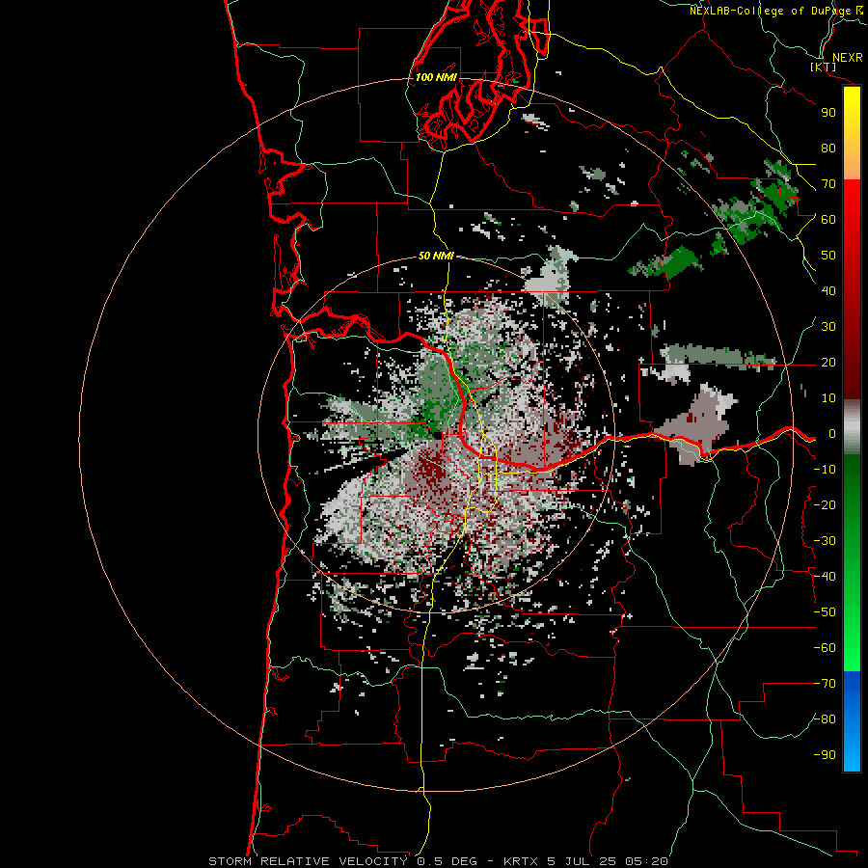Select the "90" value on the velocity scale
Viewport: 868px width, 868px height.
coord(828,113)
